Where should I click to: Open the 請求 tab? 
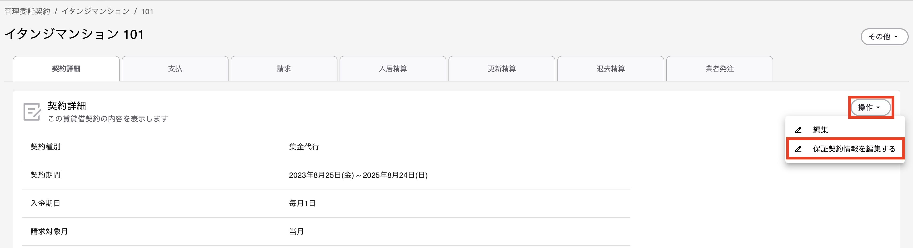coord(284,69)
